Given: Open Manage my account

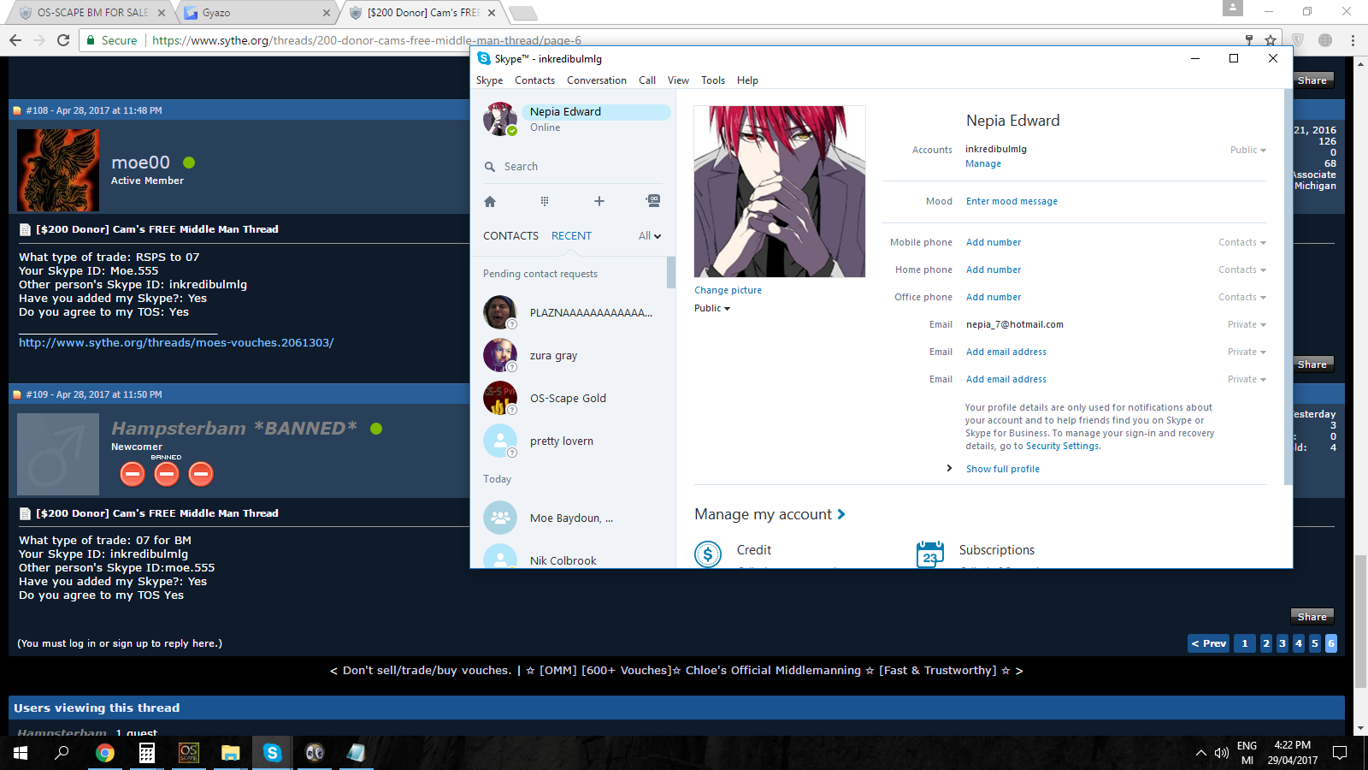Looking at the screenshot, I should coord(769,514).
